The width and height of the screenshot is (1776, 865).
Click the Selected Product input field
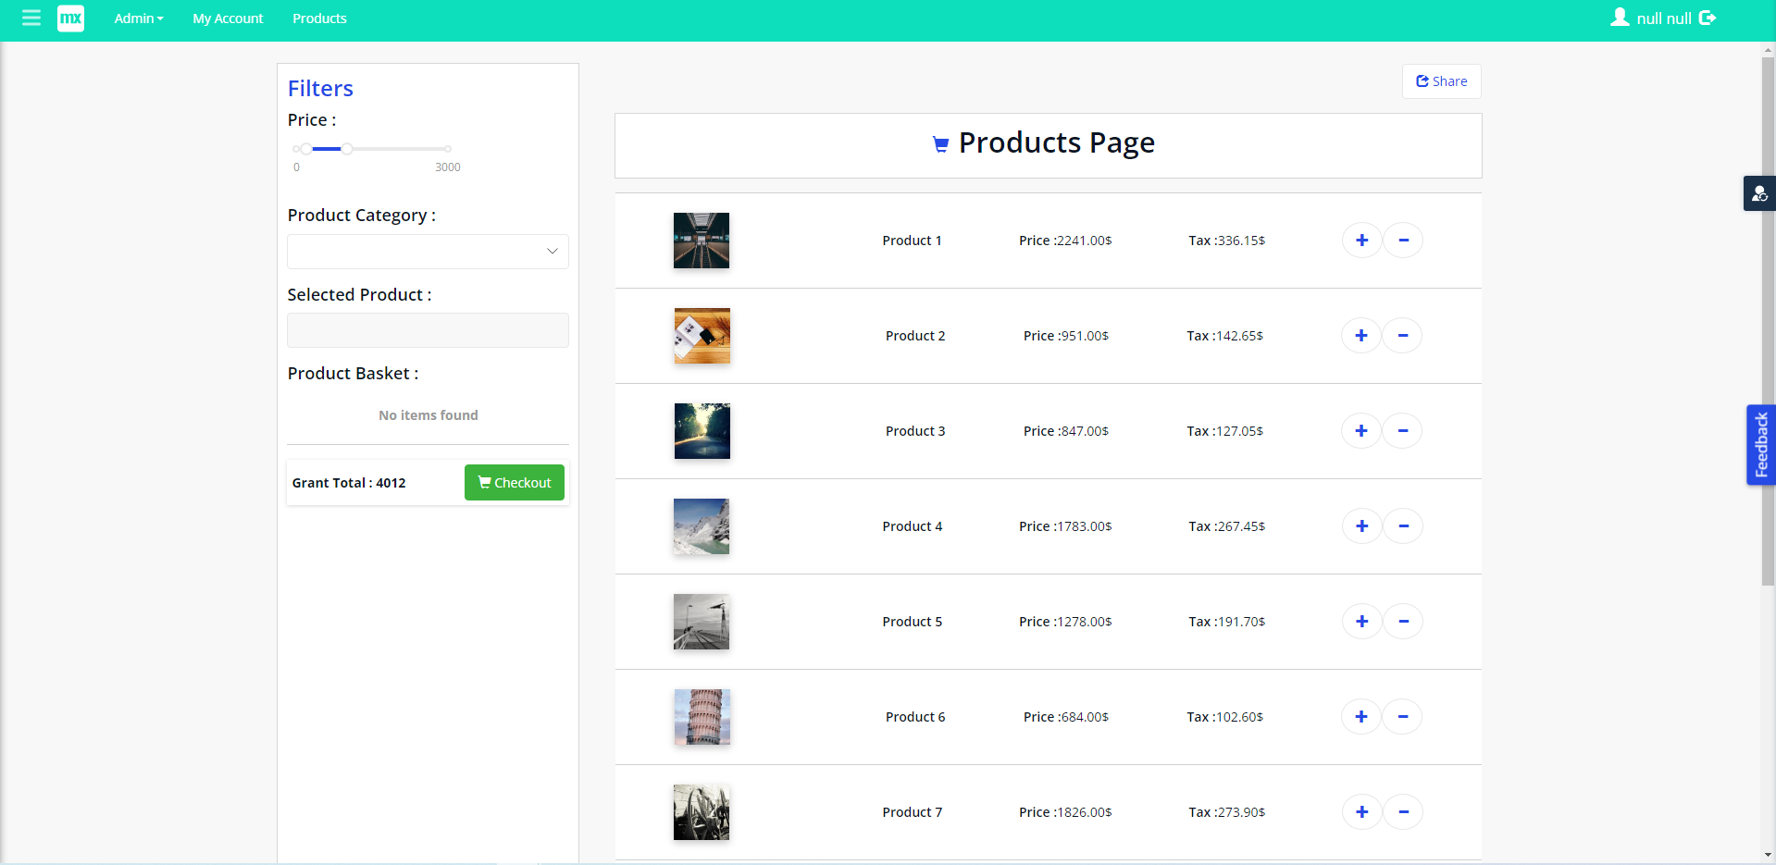[x=427, y=330]
